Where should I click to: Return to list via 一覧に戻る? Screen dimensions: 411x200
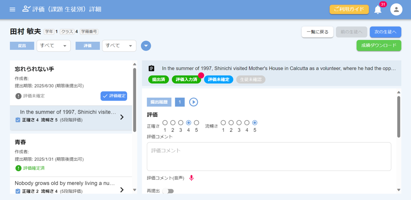tap(317, 32)
